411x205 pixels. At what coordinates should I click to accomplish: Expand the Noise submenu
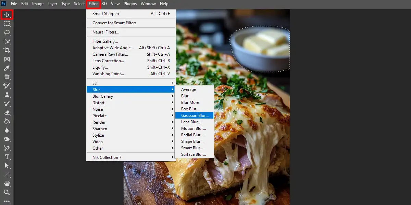[131, 109]
